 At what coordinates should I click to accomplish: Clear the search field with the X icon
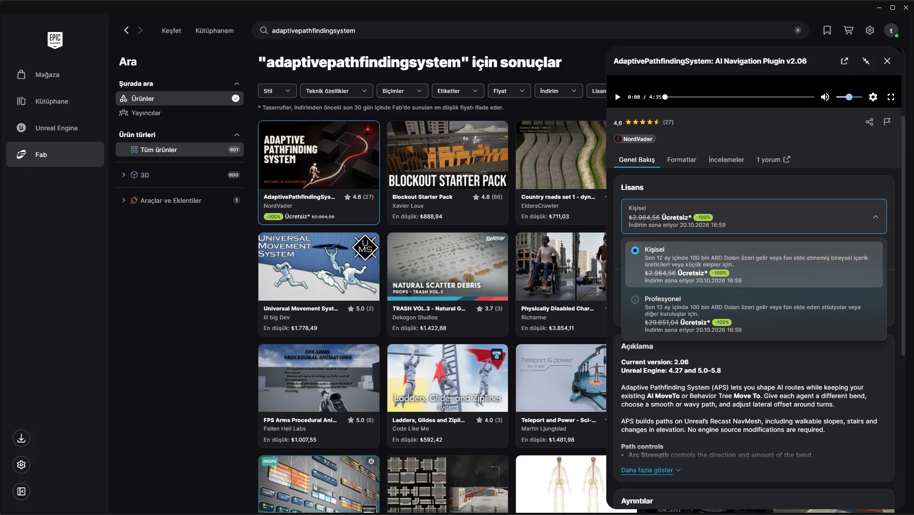tap(797, 30)
